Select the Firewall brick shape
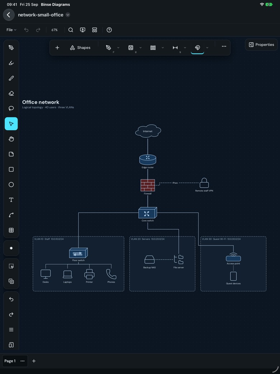The image size is (280, 374). (148, 185)
